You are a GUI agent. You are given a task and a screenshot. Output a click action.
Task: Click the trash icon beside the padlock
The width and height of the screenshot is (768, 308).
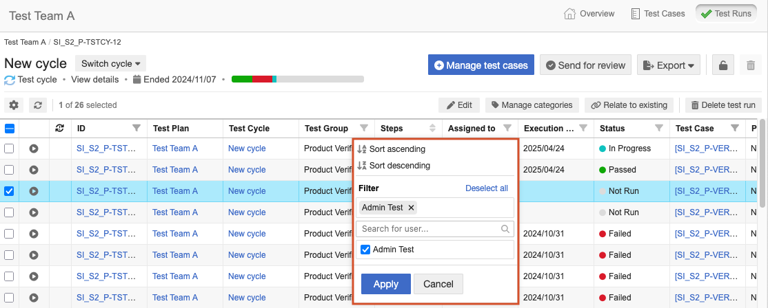tap(750, 65)
